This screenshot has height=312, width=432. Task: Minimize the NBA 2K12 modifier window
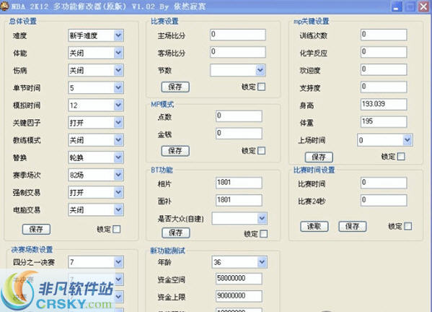(x=397, y=6)
